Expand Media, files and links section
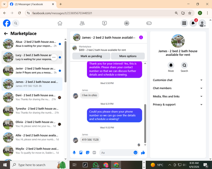The height and width of the screenshot is (169, 212). (x=178, y=96)
